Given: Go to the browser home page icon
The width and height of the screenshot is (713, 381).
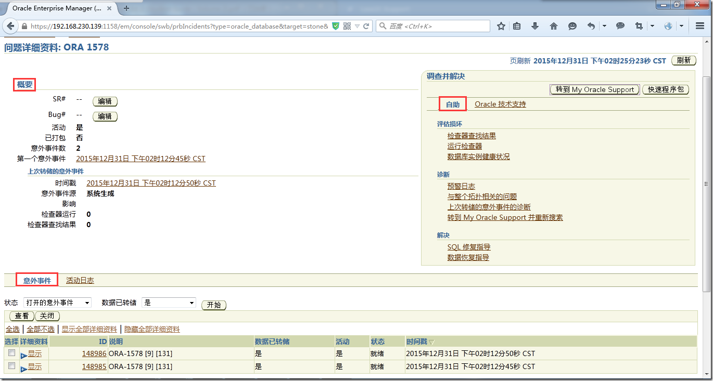Looking at the screenshot, I should point(554,26).
